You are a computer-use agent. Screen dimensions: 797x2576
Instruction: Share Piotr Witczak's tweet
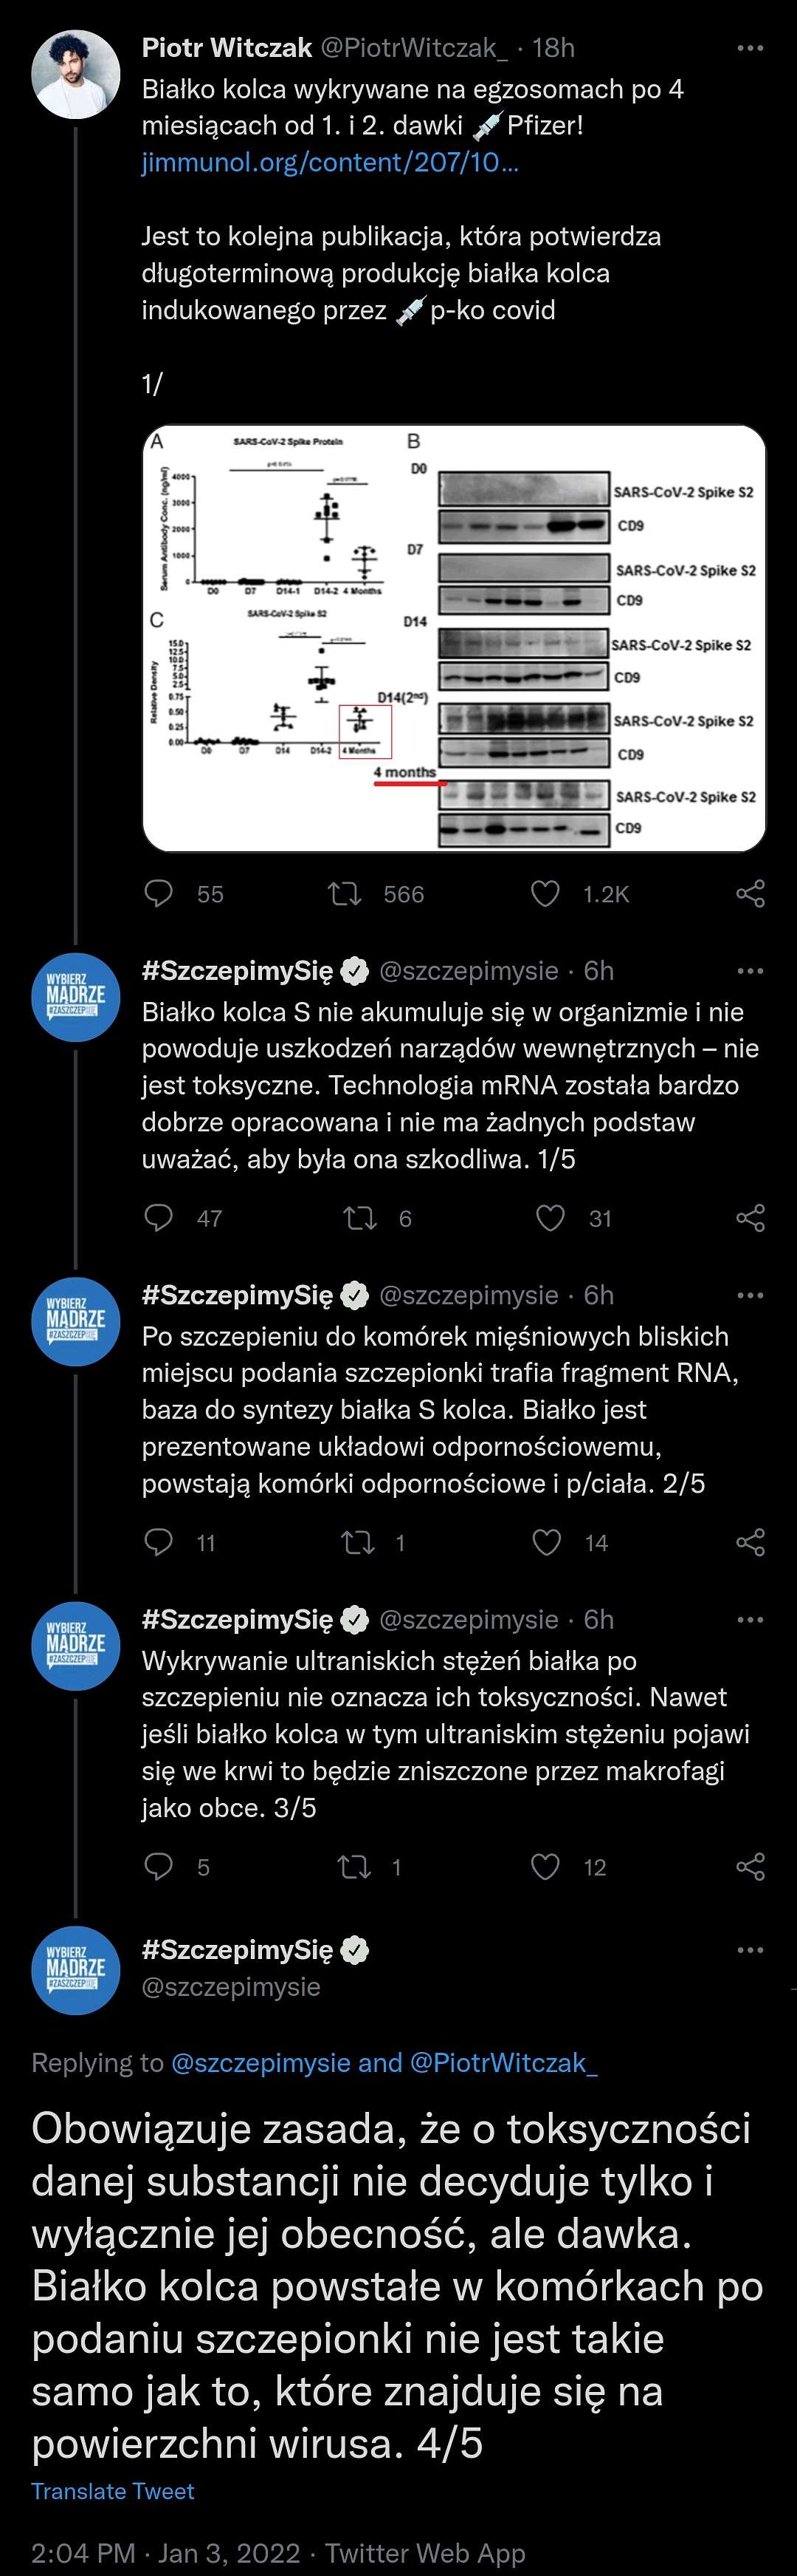click(x=750, y=893)
